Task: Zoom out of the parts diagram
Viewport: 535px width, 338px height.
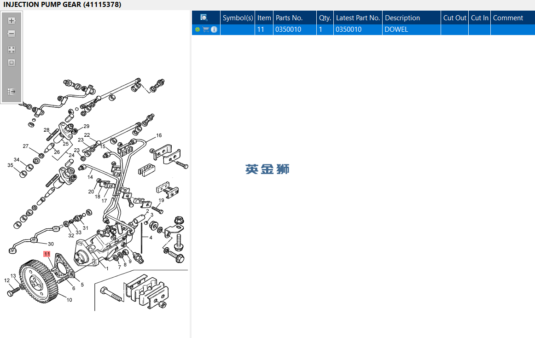Action: click(12, 34)
